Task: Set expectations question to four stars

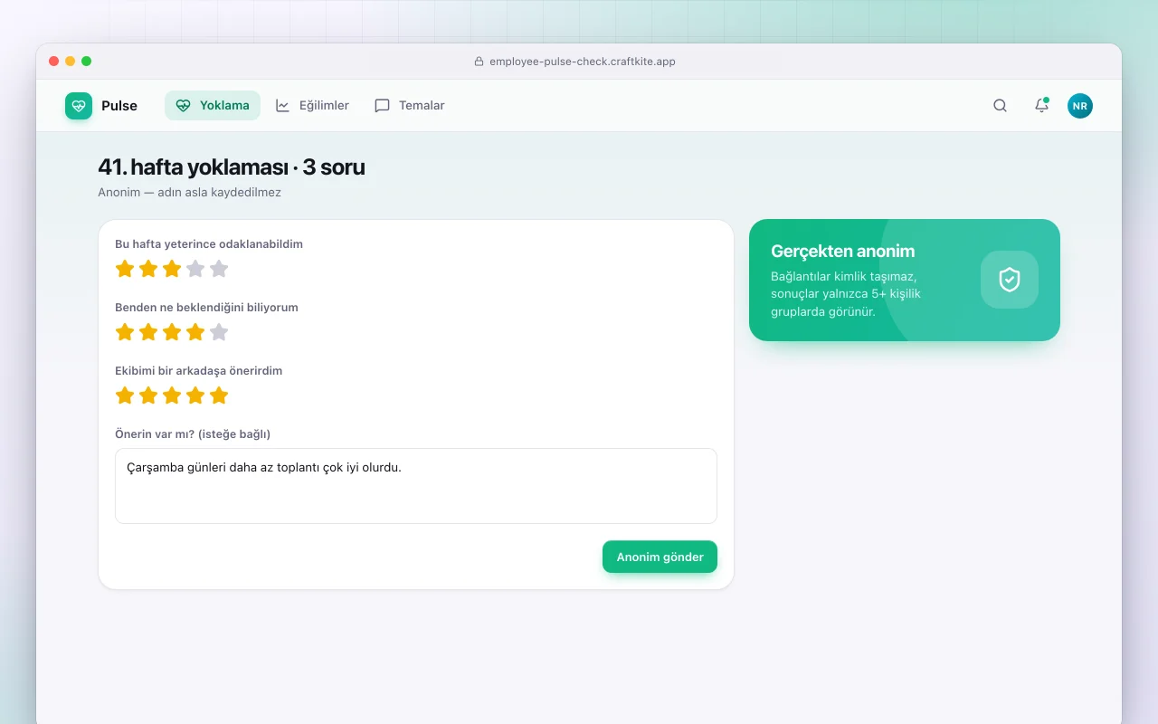Action: pyautogui.click(x=195, y=332)
